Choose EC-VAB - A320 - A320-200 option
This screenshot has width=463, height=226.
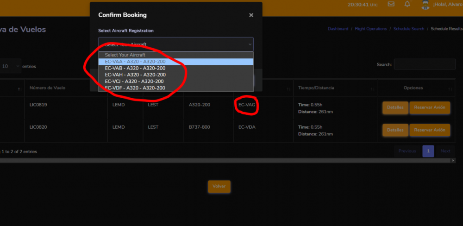click(175, 68)
